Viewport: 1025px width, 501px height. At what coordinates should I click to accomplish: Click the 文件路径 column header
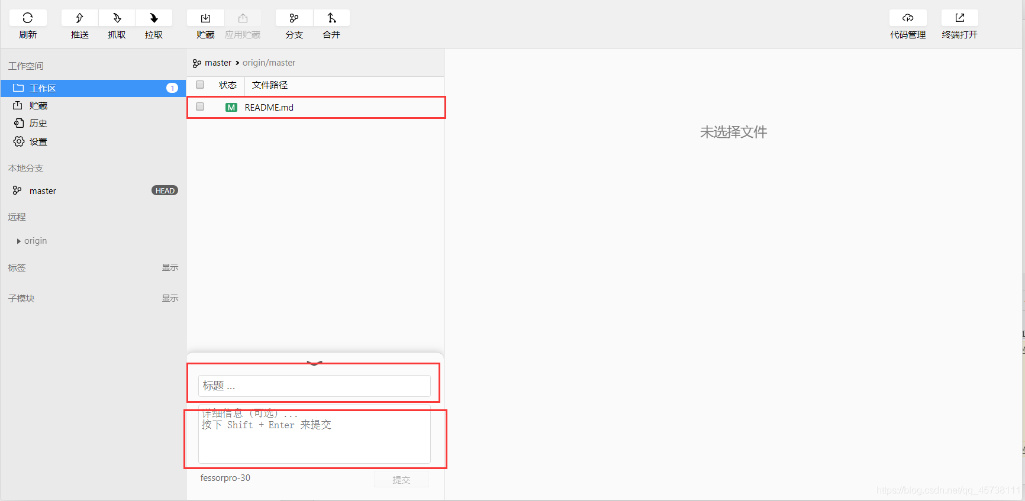pyautogui.click(x=270, y=85)
